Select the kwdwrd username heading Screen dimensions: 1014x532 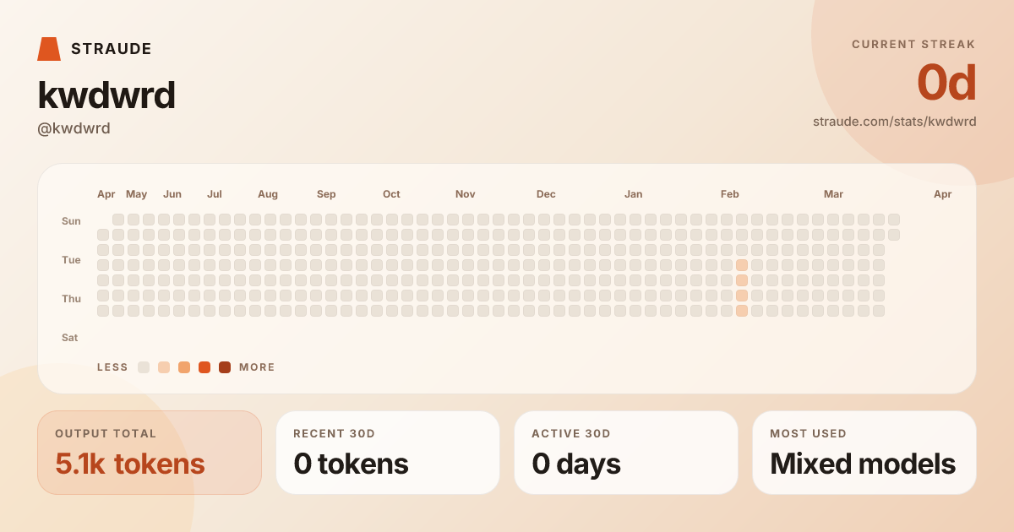click(x=106, y=95)
